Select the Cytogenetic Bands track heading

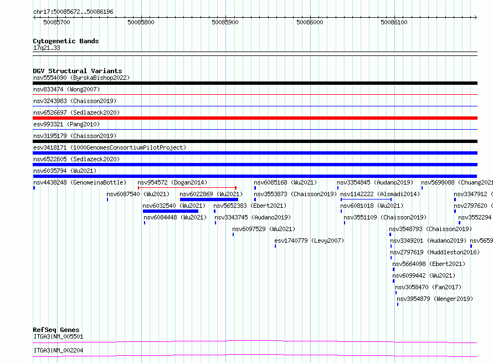66,41
